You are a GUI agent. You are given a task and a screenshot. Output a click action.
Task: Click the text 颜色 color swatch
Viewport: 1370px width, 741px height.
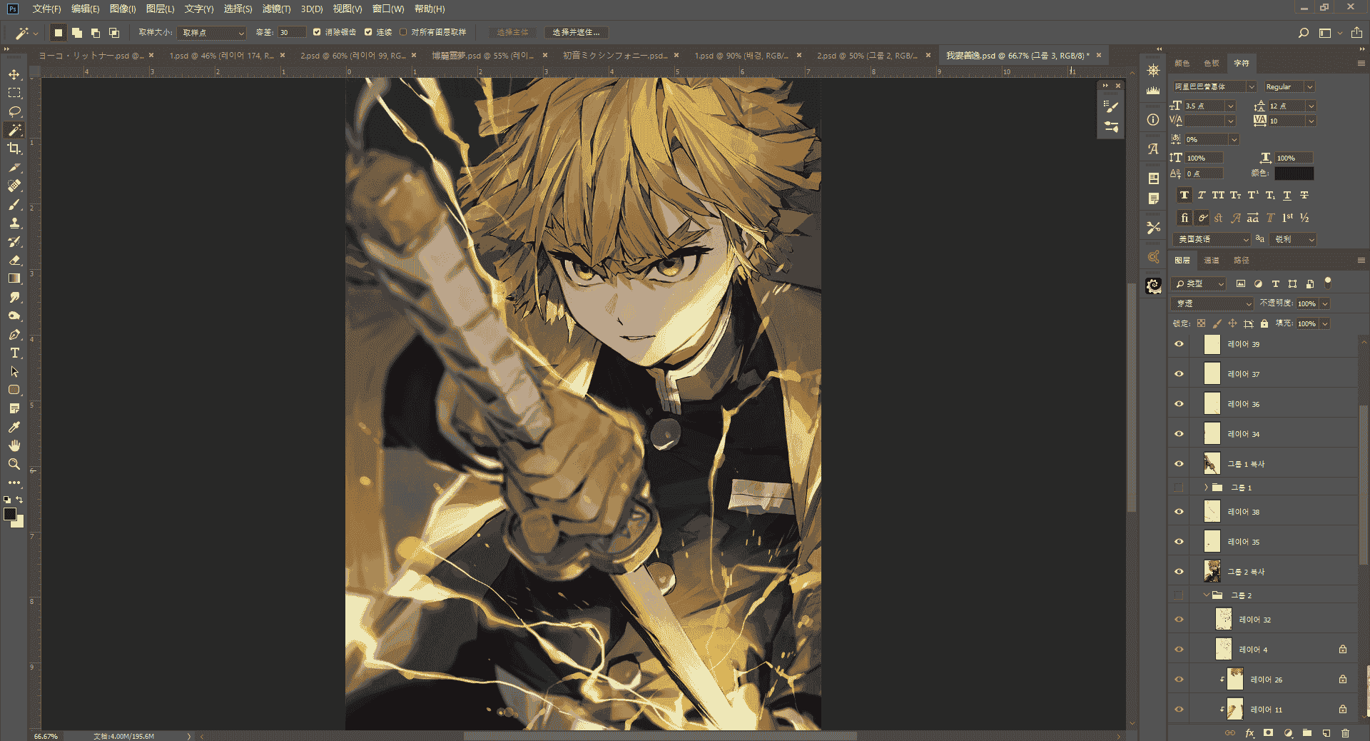pyautogui.click(x=1294, y=173)
